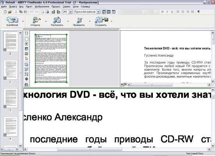215x156 pixels.
Task: Toggle align left formatting
Action: pos(178,12)
